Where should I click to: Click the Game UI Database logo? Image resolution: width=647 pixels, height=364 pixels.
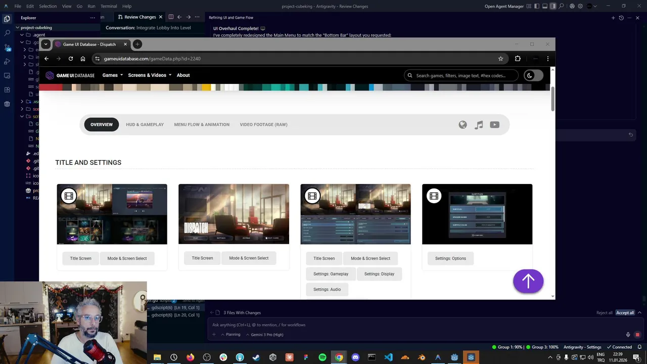click(x=70, y=75)
